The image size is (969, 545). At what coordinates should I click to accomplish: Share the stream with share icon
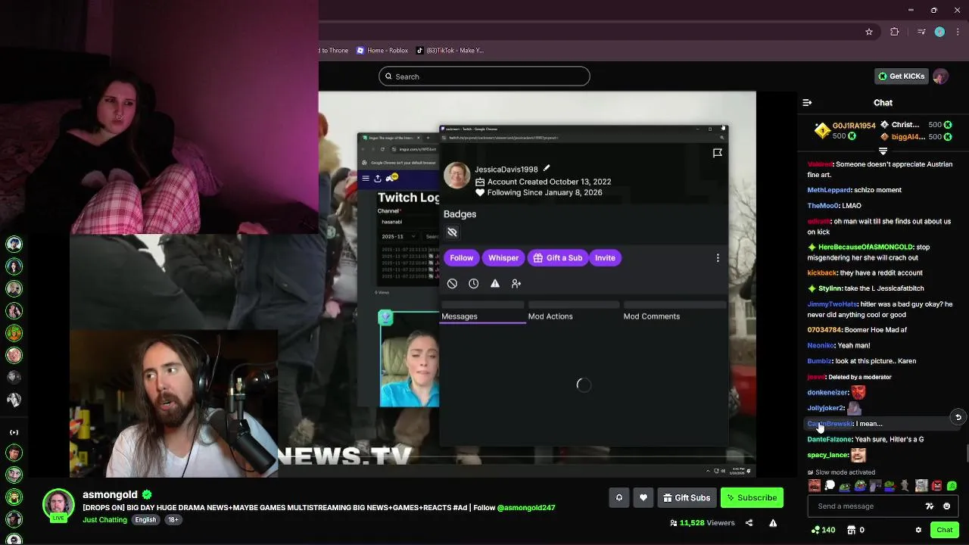749,523
